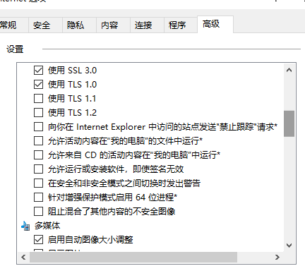Click the vertical scrollbar thumb

point(289,123)
